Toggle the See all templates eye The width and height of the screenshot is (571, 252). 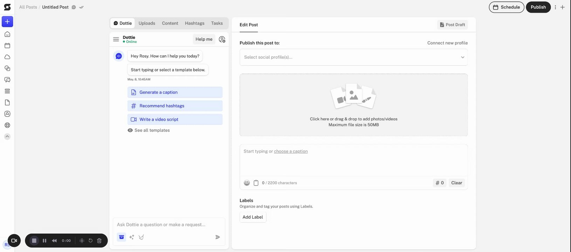(x=130, y=130)
